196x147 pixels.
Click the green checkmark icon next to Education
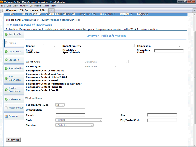[6, 60]
